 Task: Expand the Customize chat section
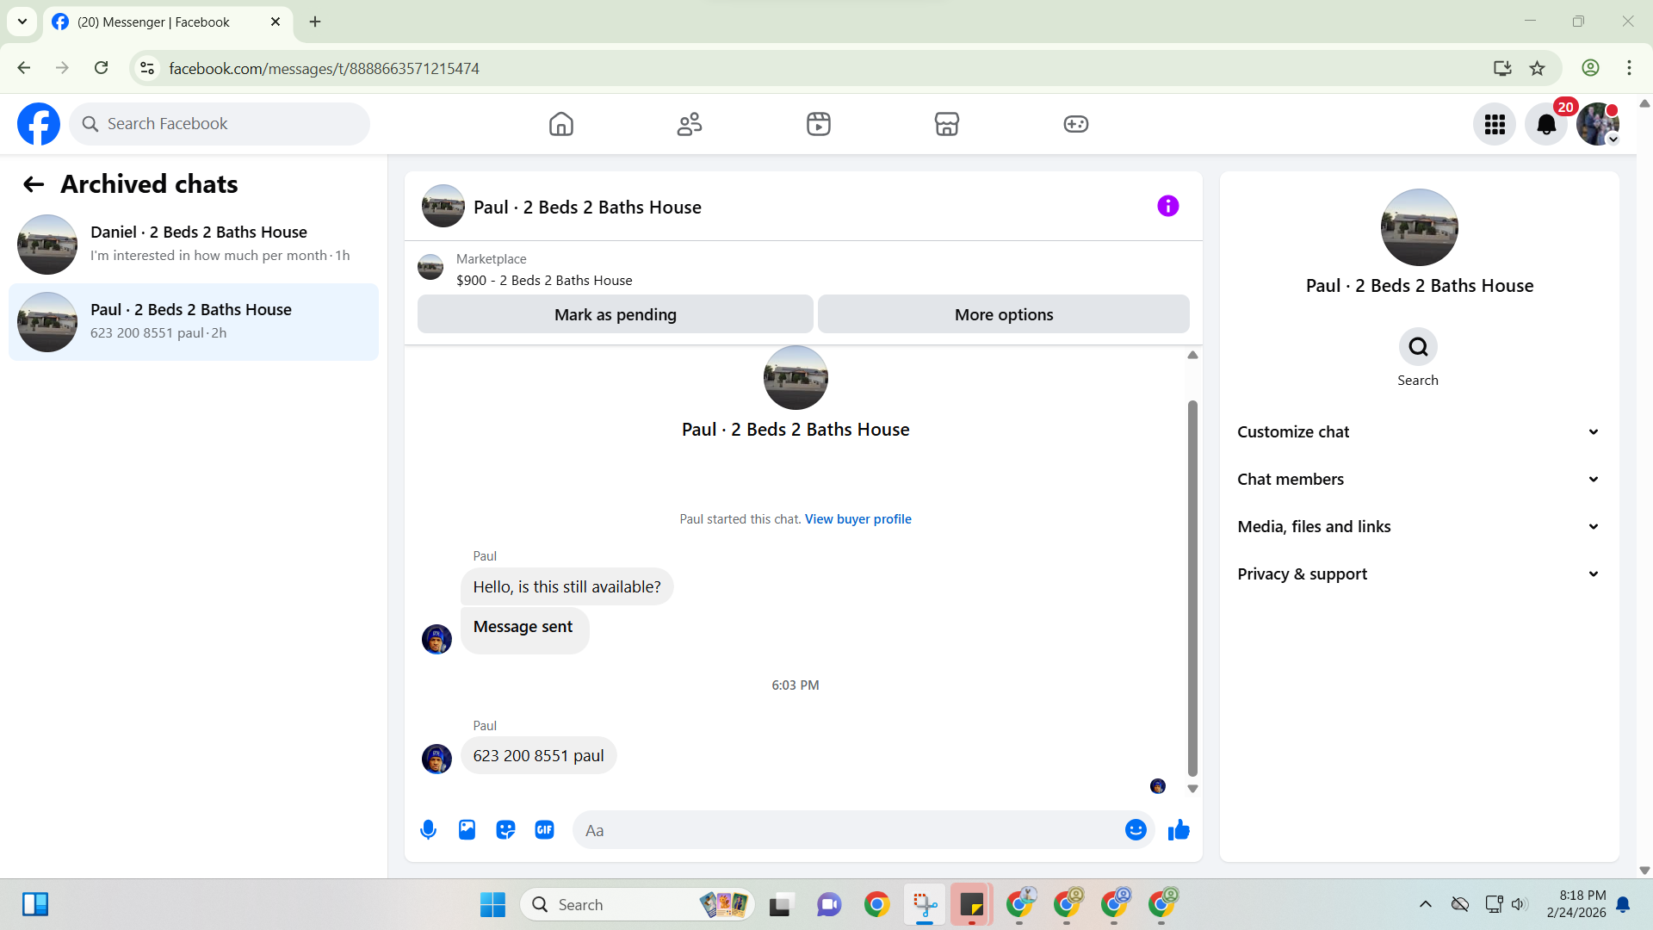[1418, 432]
